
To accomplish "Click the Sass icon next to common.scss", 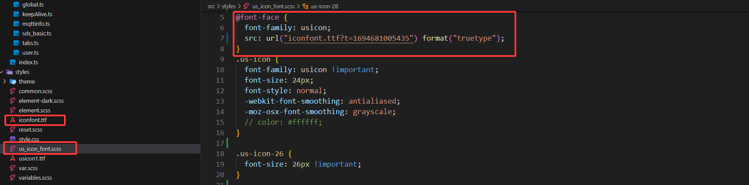I will pyautogui.click(x=13, y=91).
